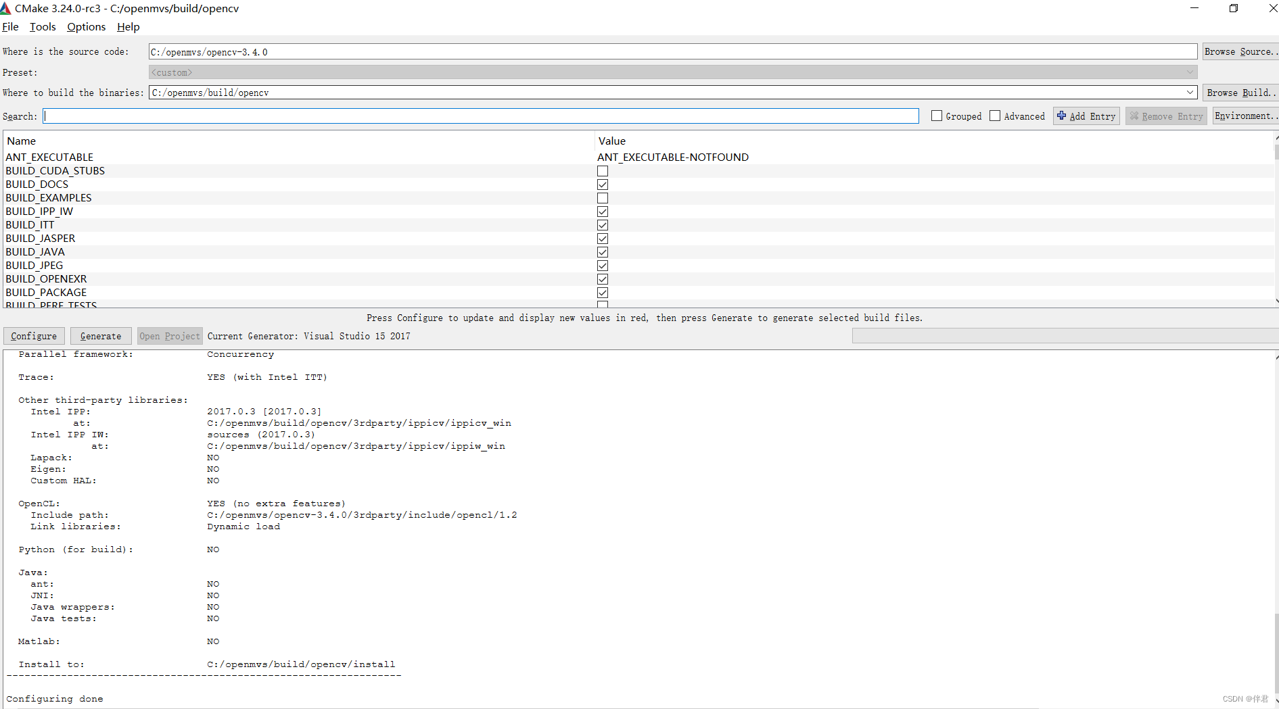The image size is (1279, 709).
Task: Click the ippiw_win path in log
Action: (356, 446)
